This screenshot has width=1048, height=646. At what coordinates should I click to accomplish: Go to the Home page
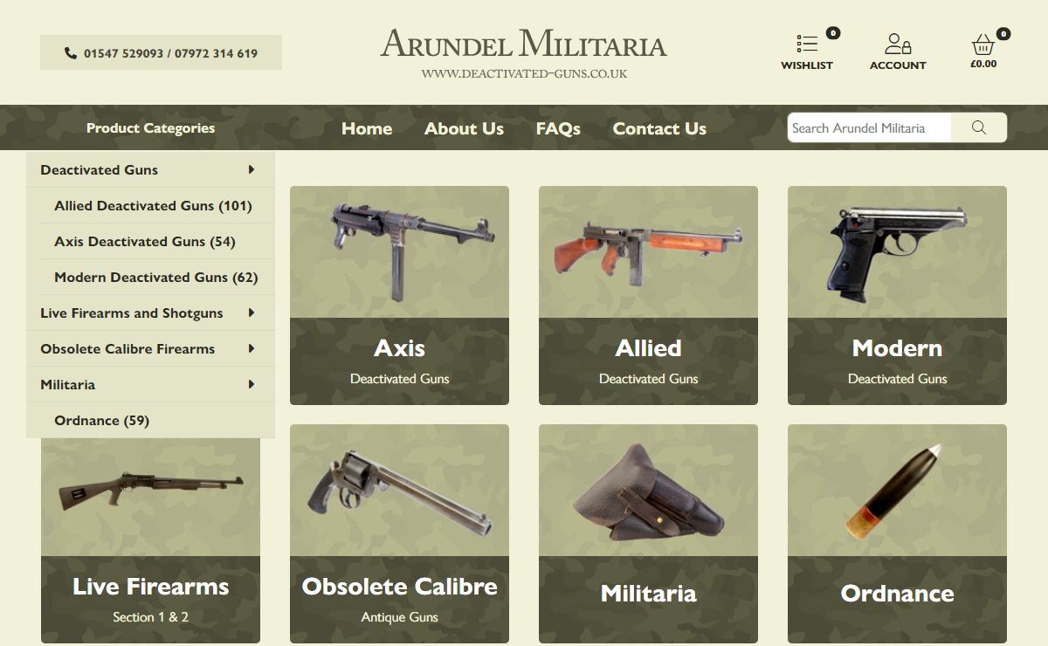pos(367,128)
